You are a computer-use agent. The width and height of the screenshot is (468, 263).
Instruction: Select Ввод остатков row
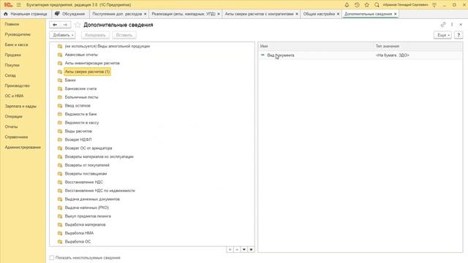click(78, 105)
